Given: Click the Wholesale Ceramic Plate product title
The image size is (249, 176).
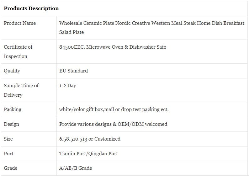Looking at the screenshot, I should (x=151, y=28).
